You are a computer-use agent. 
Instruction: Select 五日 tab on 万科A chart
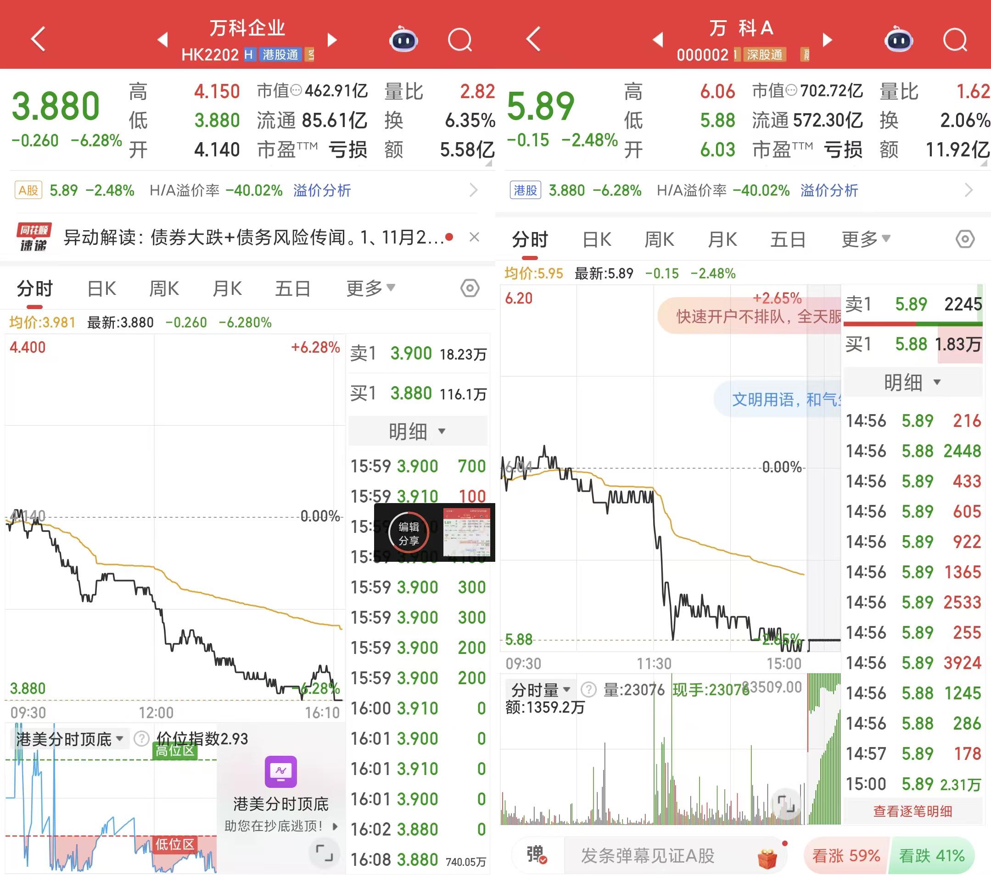point(788,239)
